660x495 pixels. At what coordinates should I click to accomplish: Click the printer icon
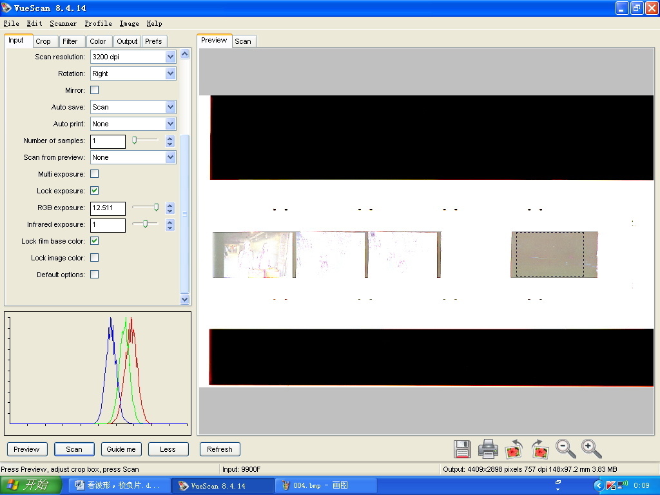488,449
